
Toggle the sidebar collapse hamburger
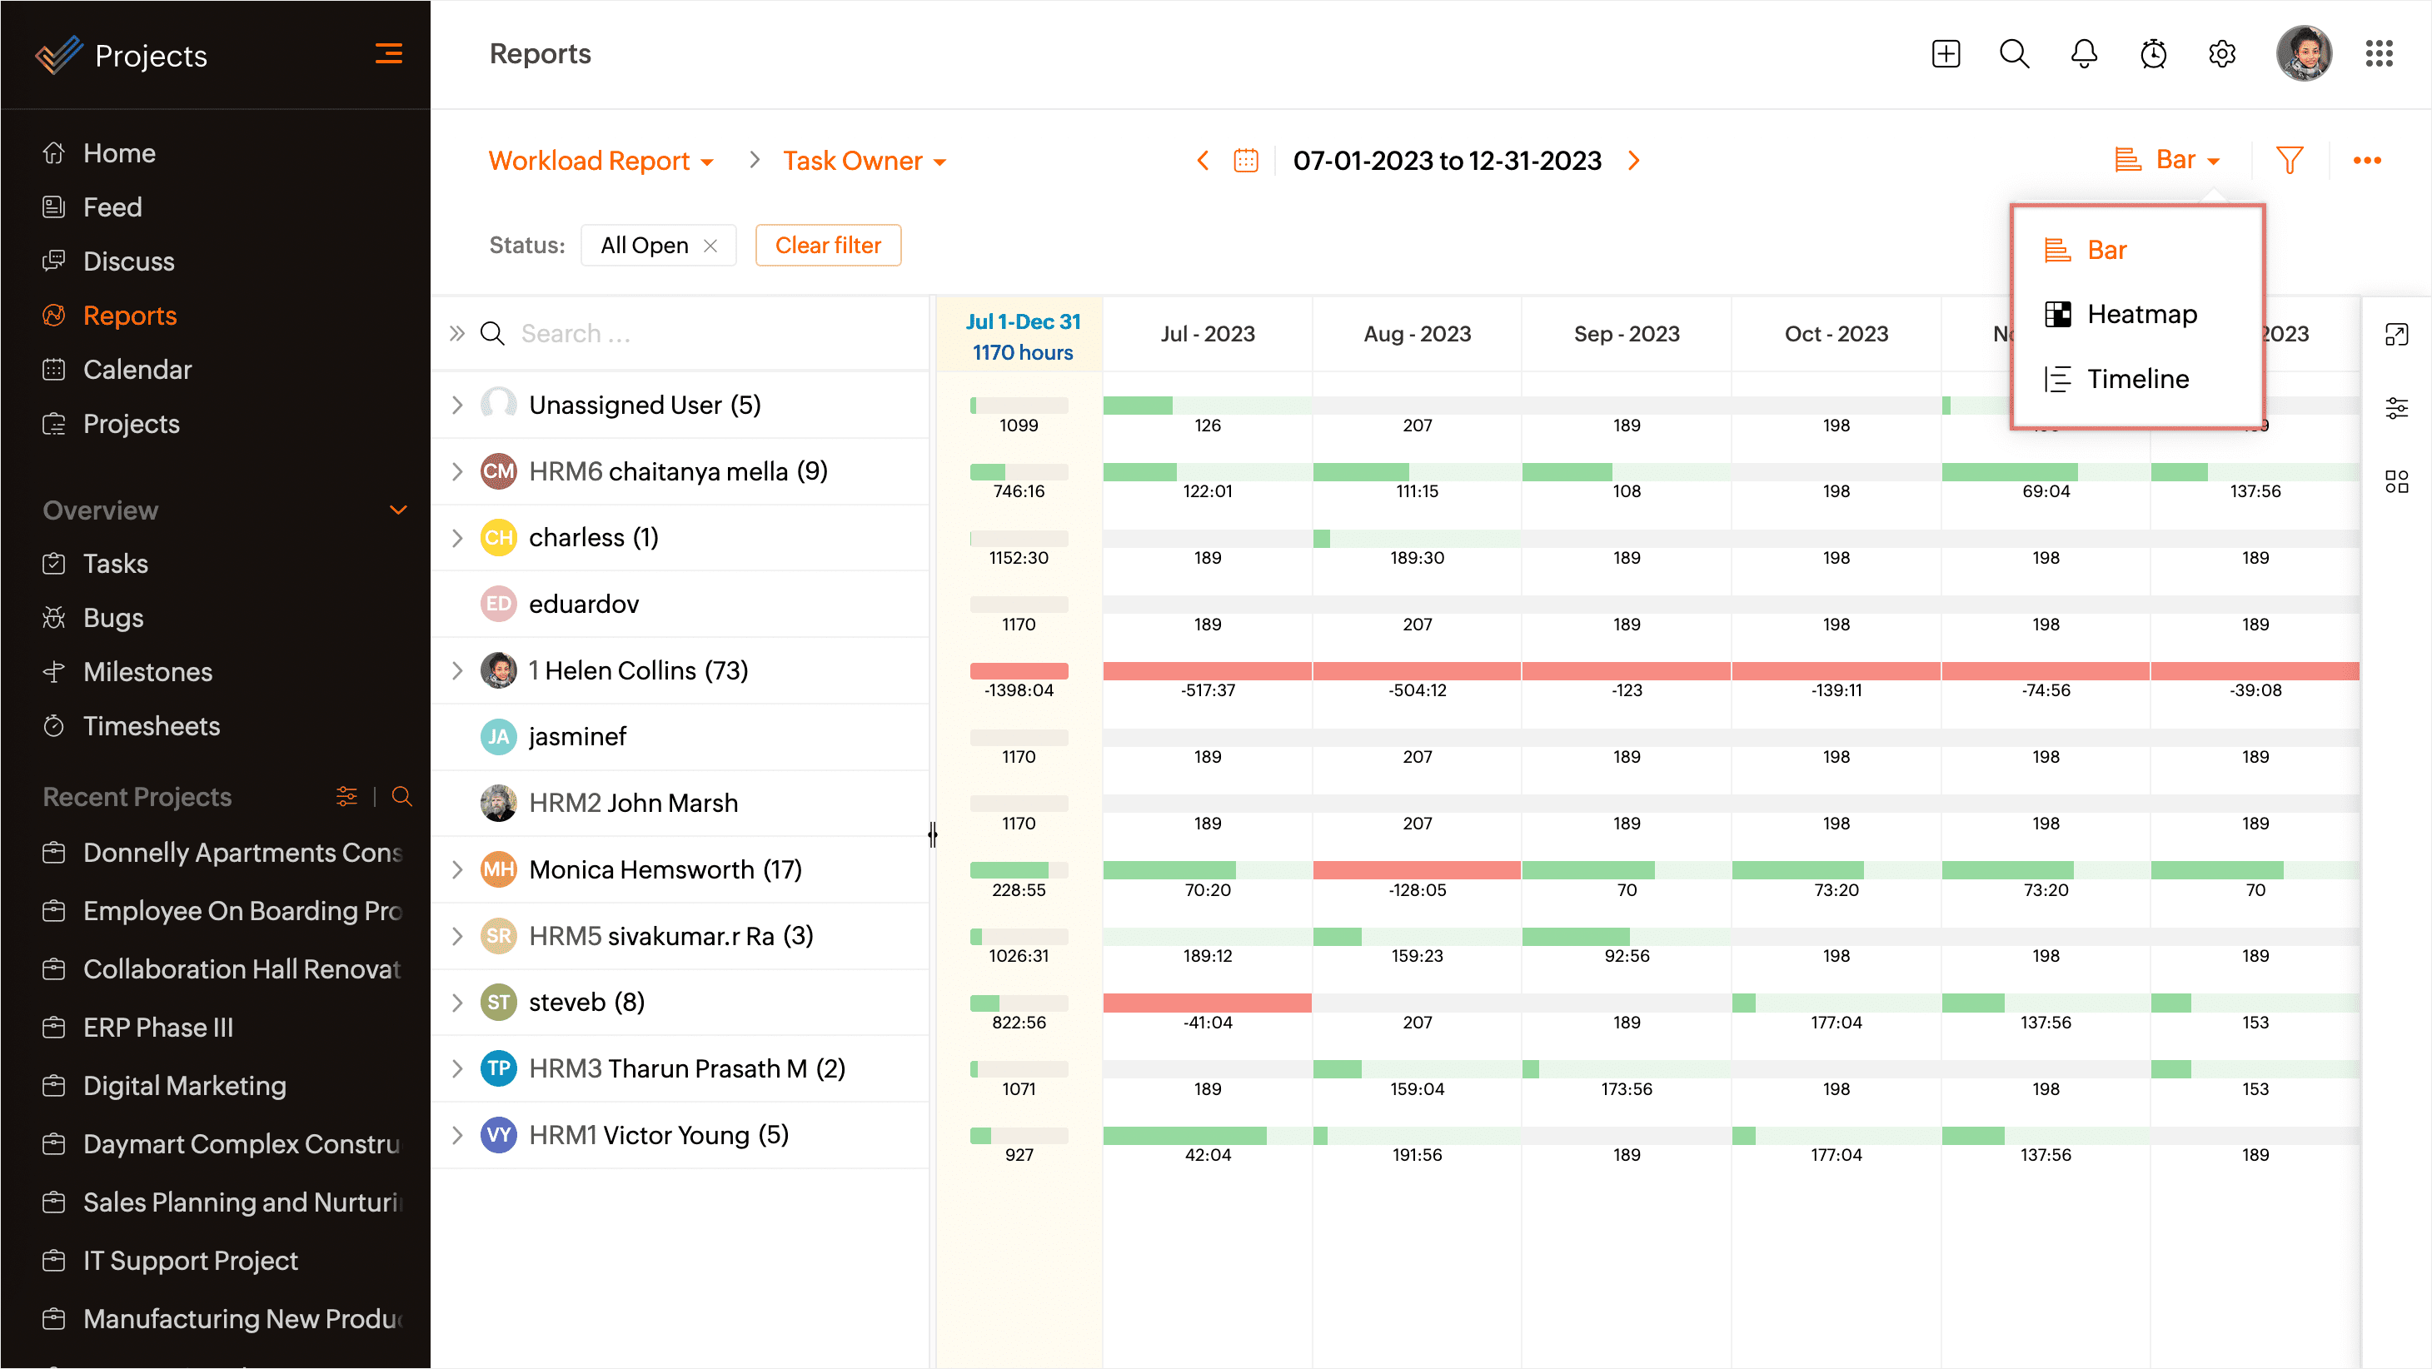[389, 54]
